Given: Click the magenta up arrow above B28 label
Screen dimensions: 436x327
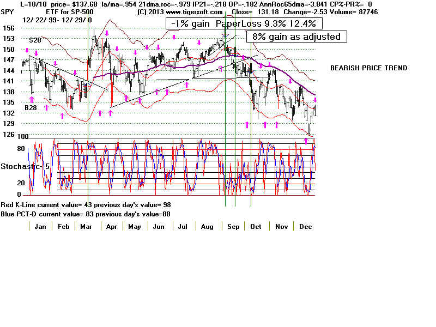Looking at the screenshot, I should (32, 100).
